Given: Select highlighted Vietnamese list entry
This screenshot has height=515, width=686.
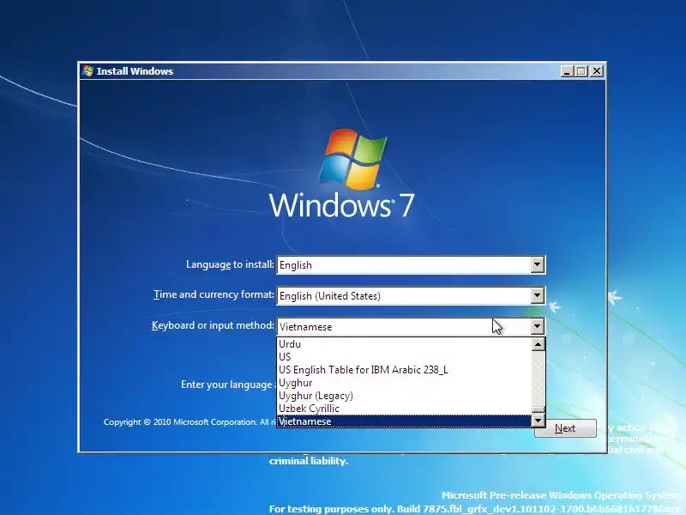Looking at the screenshot, I should (x=404, y=421).
